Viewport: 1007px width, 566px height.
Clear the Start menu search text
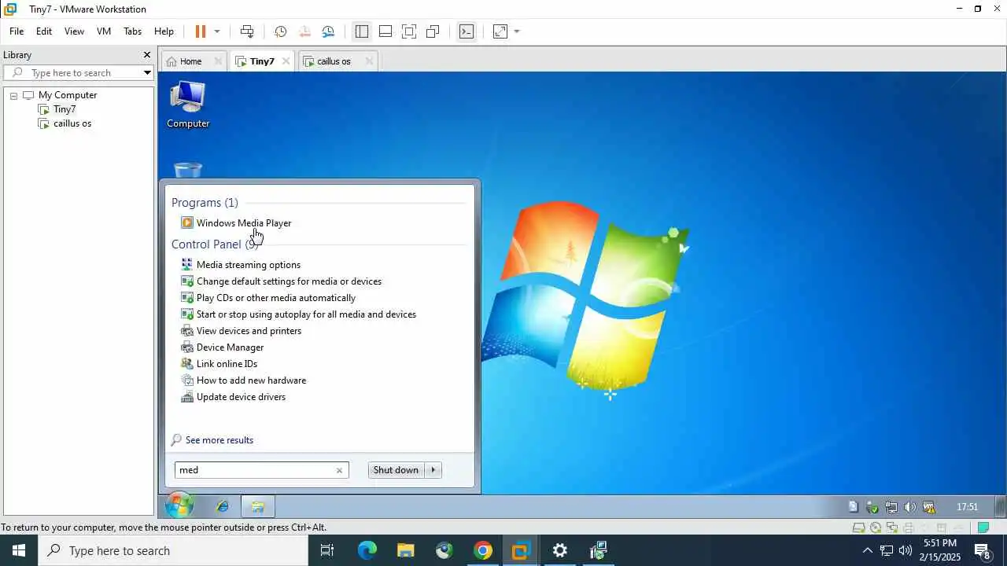pos(339,470)
